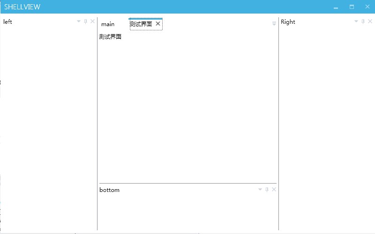375x234 pixels.
Task: Toggle auto-hide pin on bottom panel
Action: (267, 190)
